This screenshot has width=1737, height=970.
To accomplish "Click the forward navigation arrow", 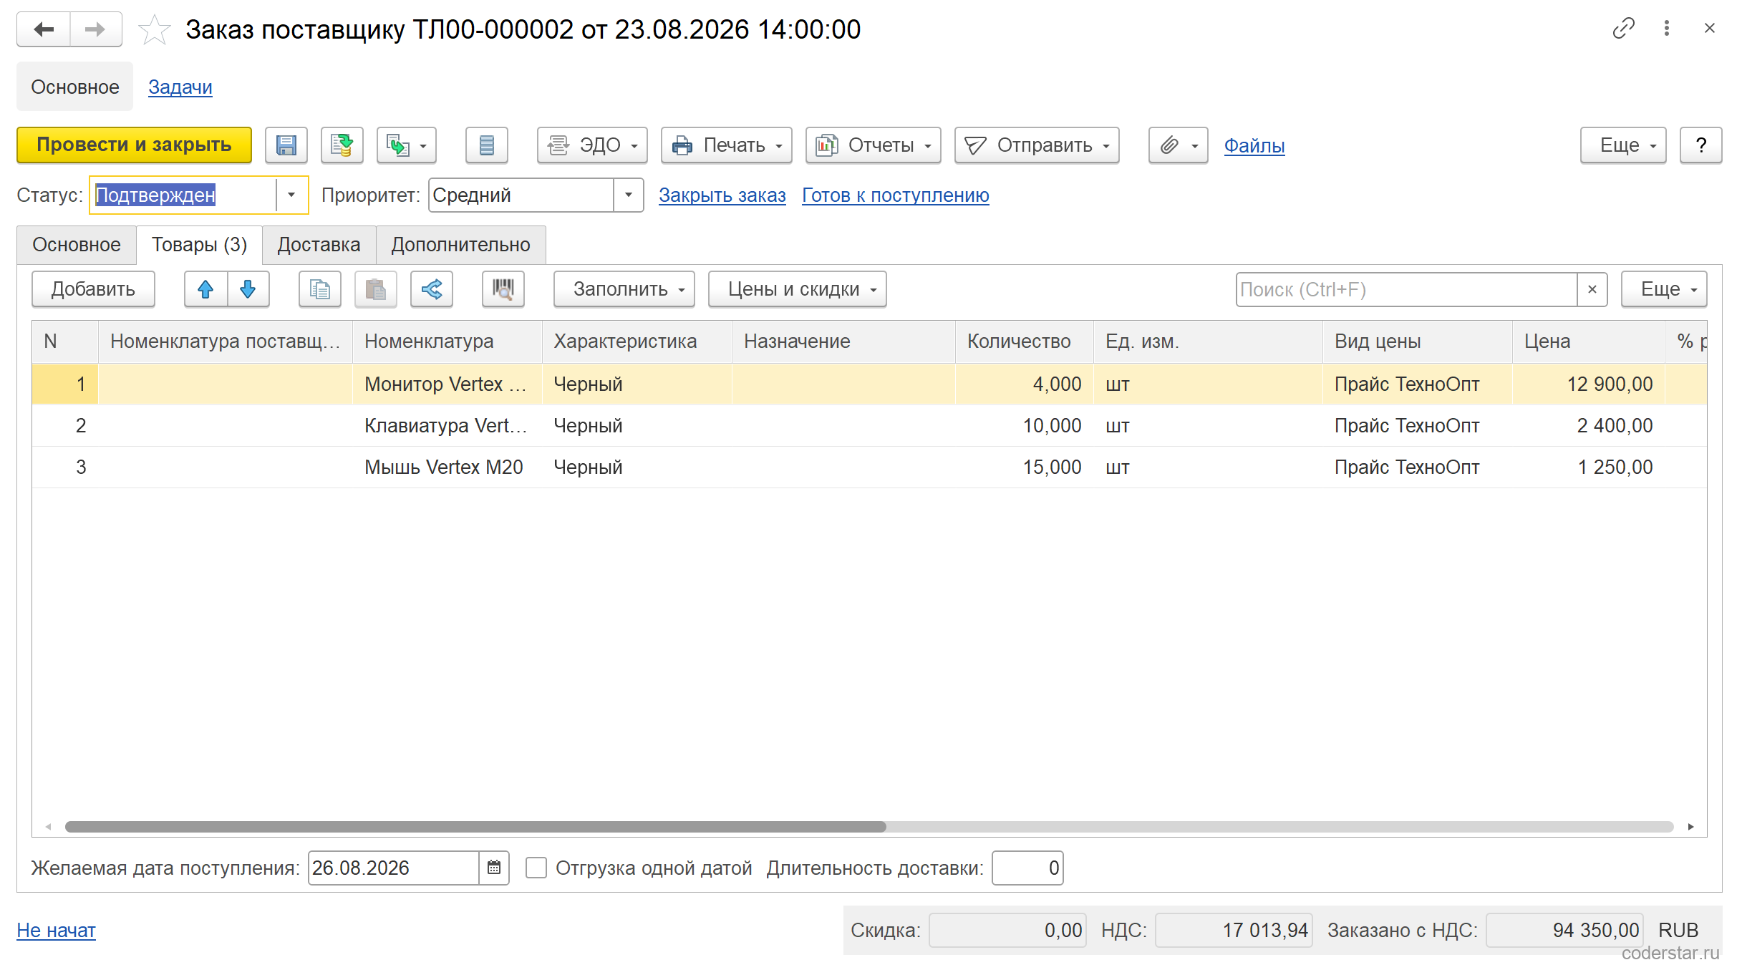I will click(x=95, y=29).
